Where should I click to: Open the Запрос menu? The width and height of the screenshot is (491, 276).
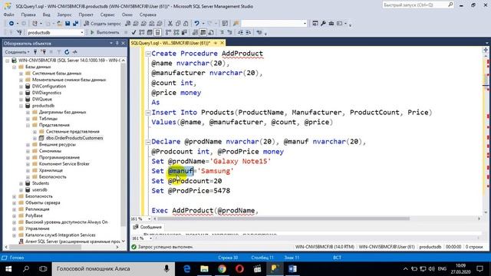64,15
